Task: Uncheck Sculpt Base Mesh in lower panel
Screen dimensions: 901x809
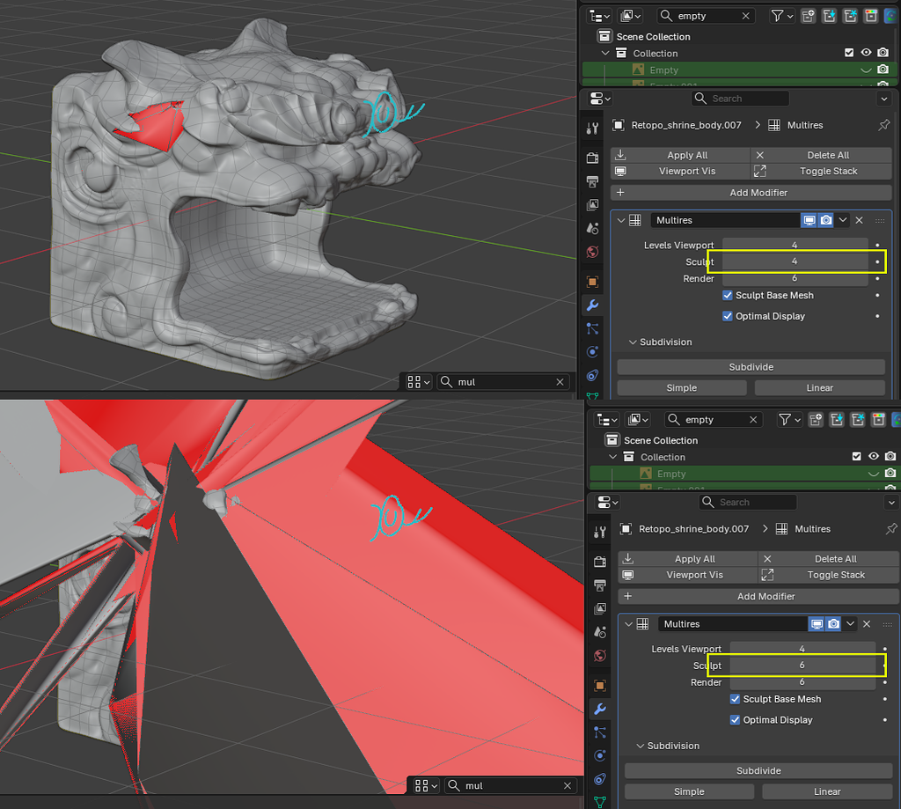Action: click(735, 699)
